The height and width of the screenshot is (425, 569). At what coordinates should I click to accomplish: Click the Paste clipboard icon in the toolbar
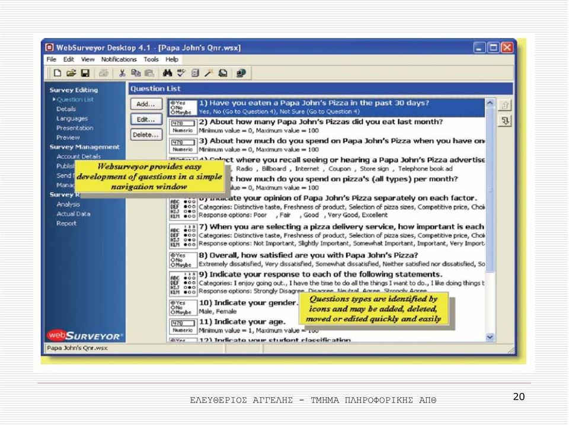click(149, 73)
